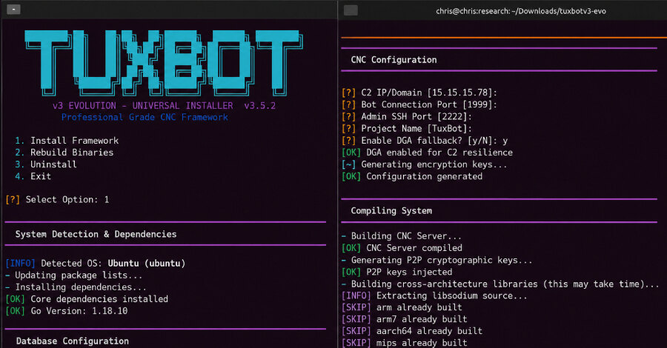Click the '1. Install Framework' menu line
Image resolution: width=667 pixels, height=348 pixels.
coord(67,141)
